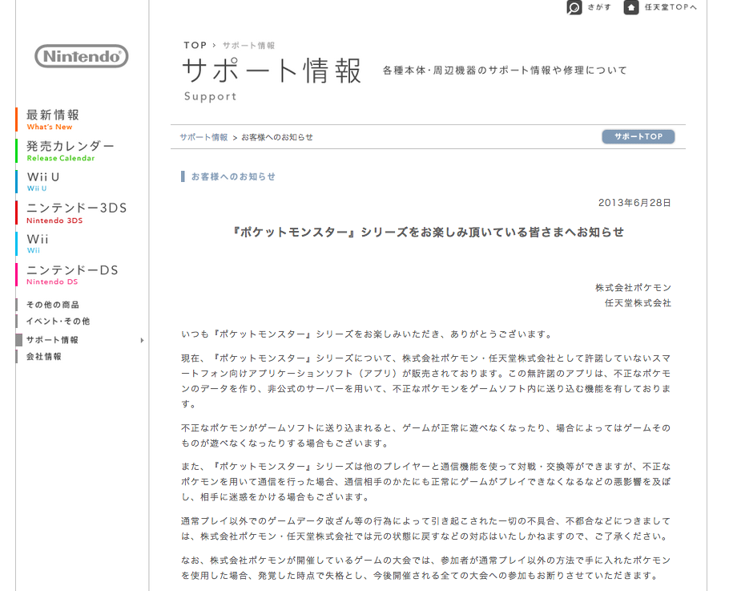
Task: Click the date 2013年6月28日
Action: point(634,203)
